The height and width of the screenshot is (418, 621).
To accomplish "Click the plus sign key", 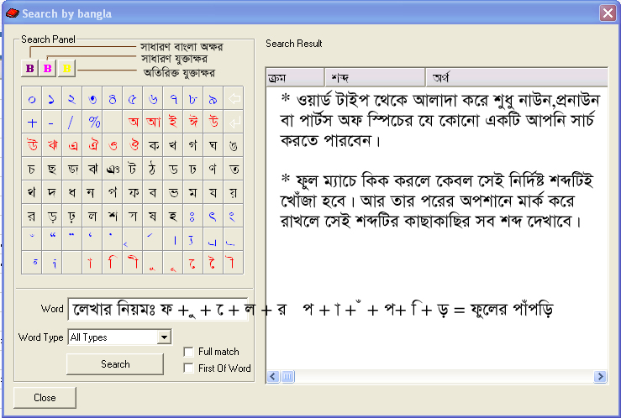I will [32, 122].
